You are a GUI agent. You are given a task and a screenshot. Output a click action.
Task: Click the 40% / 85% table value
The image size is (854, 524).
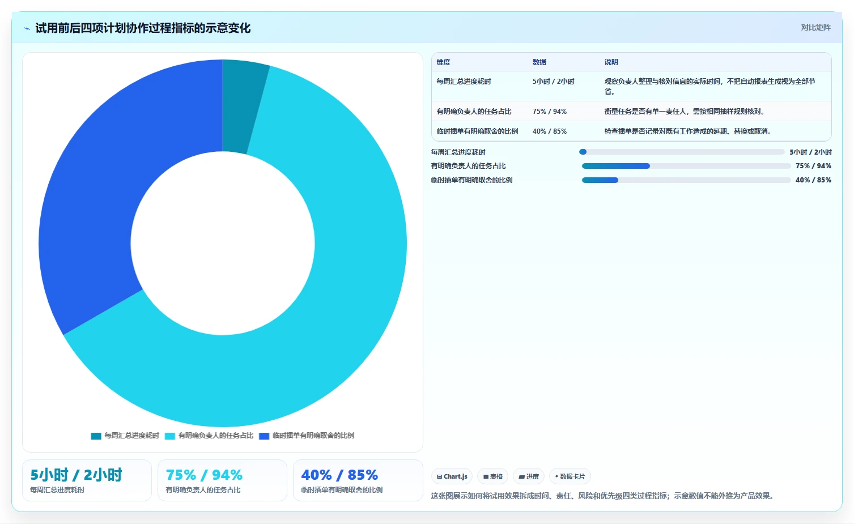pyautogui.click(x=549, y=131)
